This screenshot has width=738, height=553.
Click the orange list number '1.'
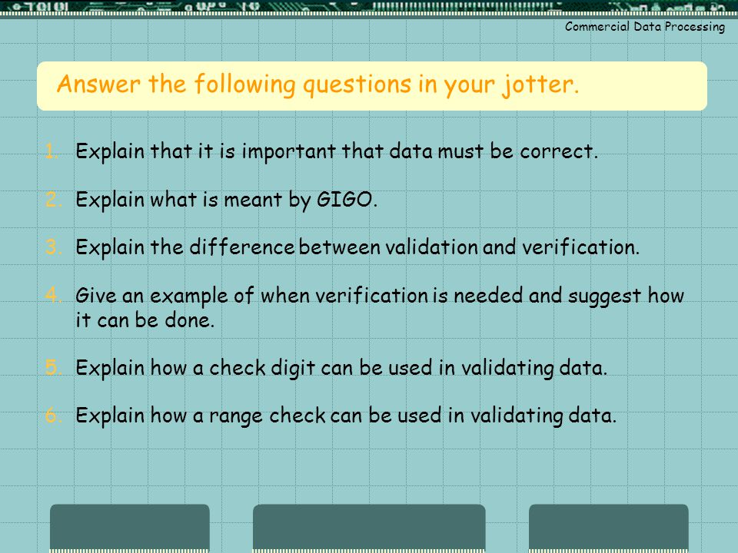52,151
